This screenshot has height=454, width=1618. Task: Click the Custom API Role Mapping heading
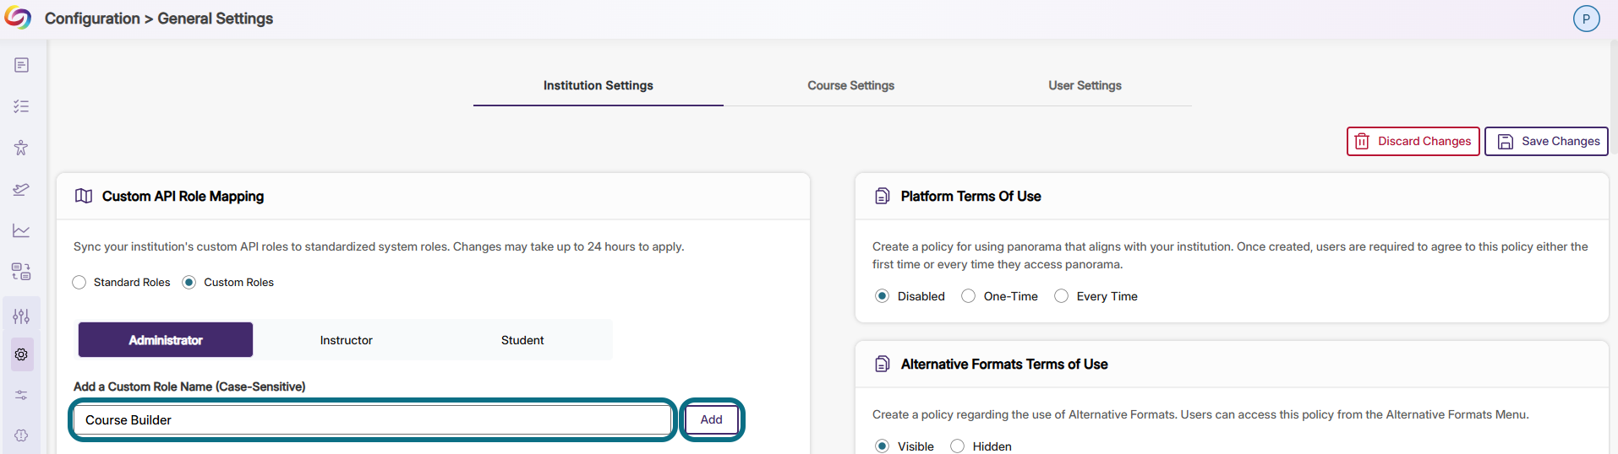tap(183, 196)
